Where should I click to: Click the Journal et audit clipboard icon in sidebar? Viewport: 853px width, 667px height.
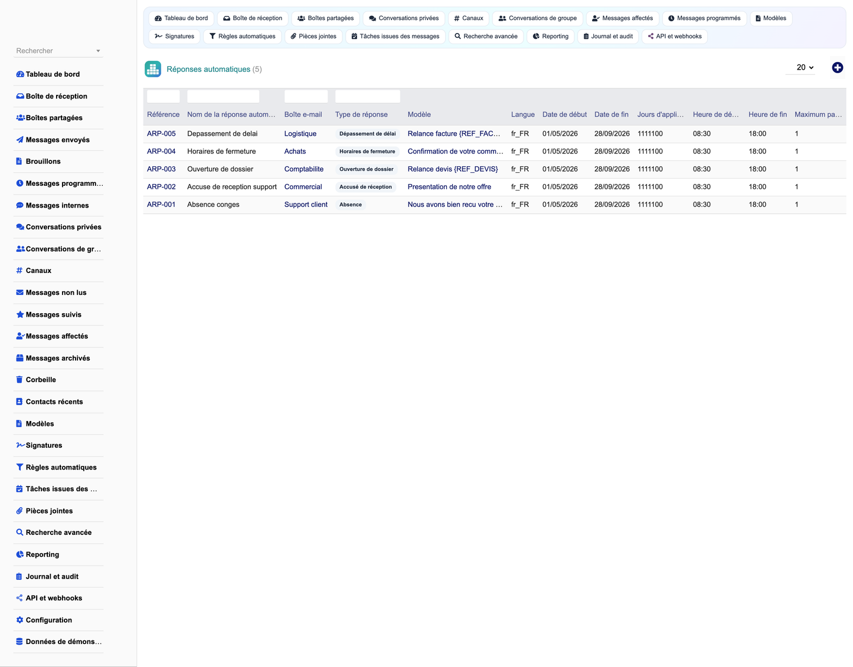point(19,576)
